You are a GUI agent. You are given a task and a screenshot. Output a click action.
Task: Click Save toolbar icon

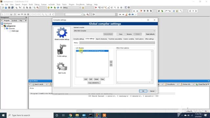tap(9, 8)
